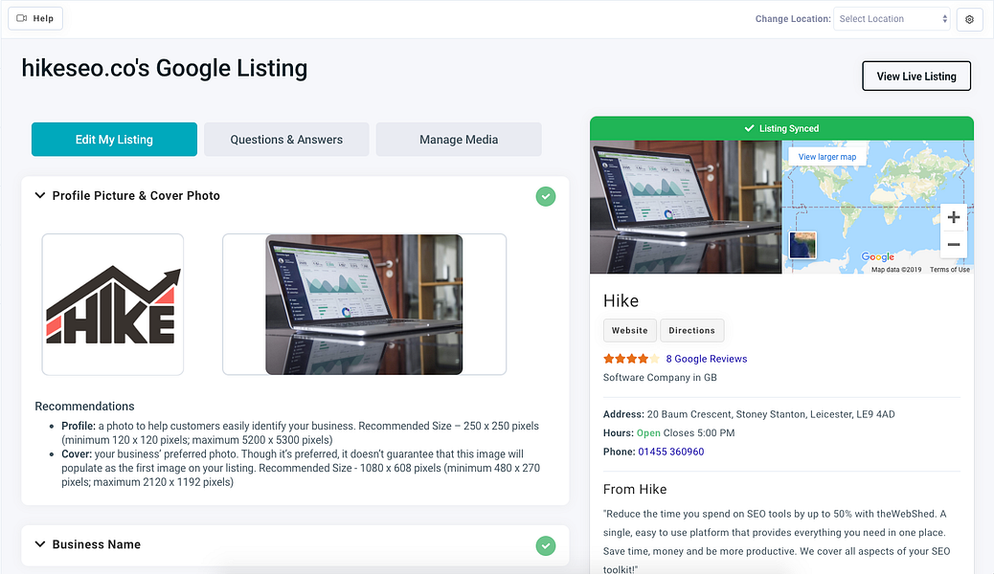The image size is (994, 574).
Task: Click the green check on Business Name section
Action: (545, 545)
